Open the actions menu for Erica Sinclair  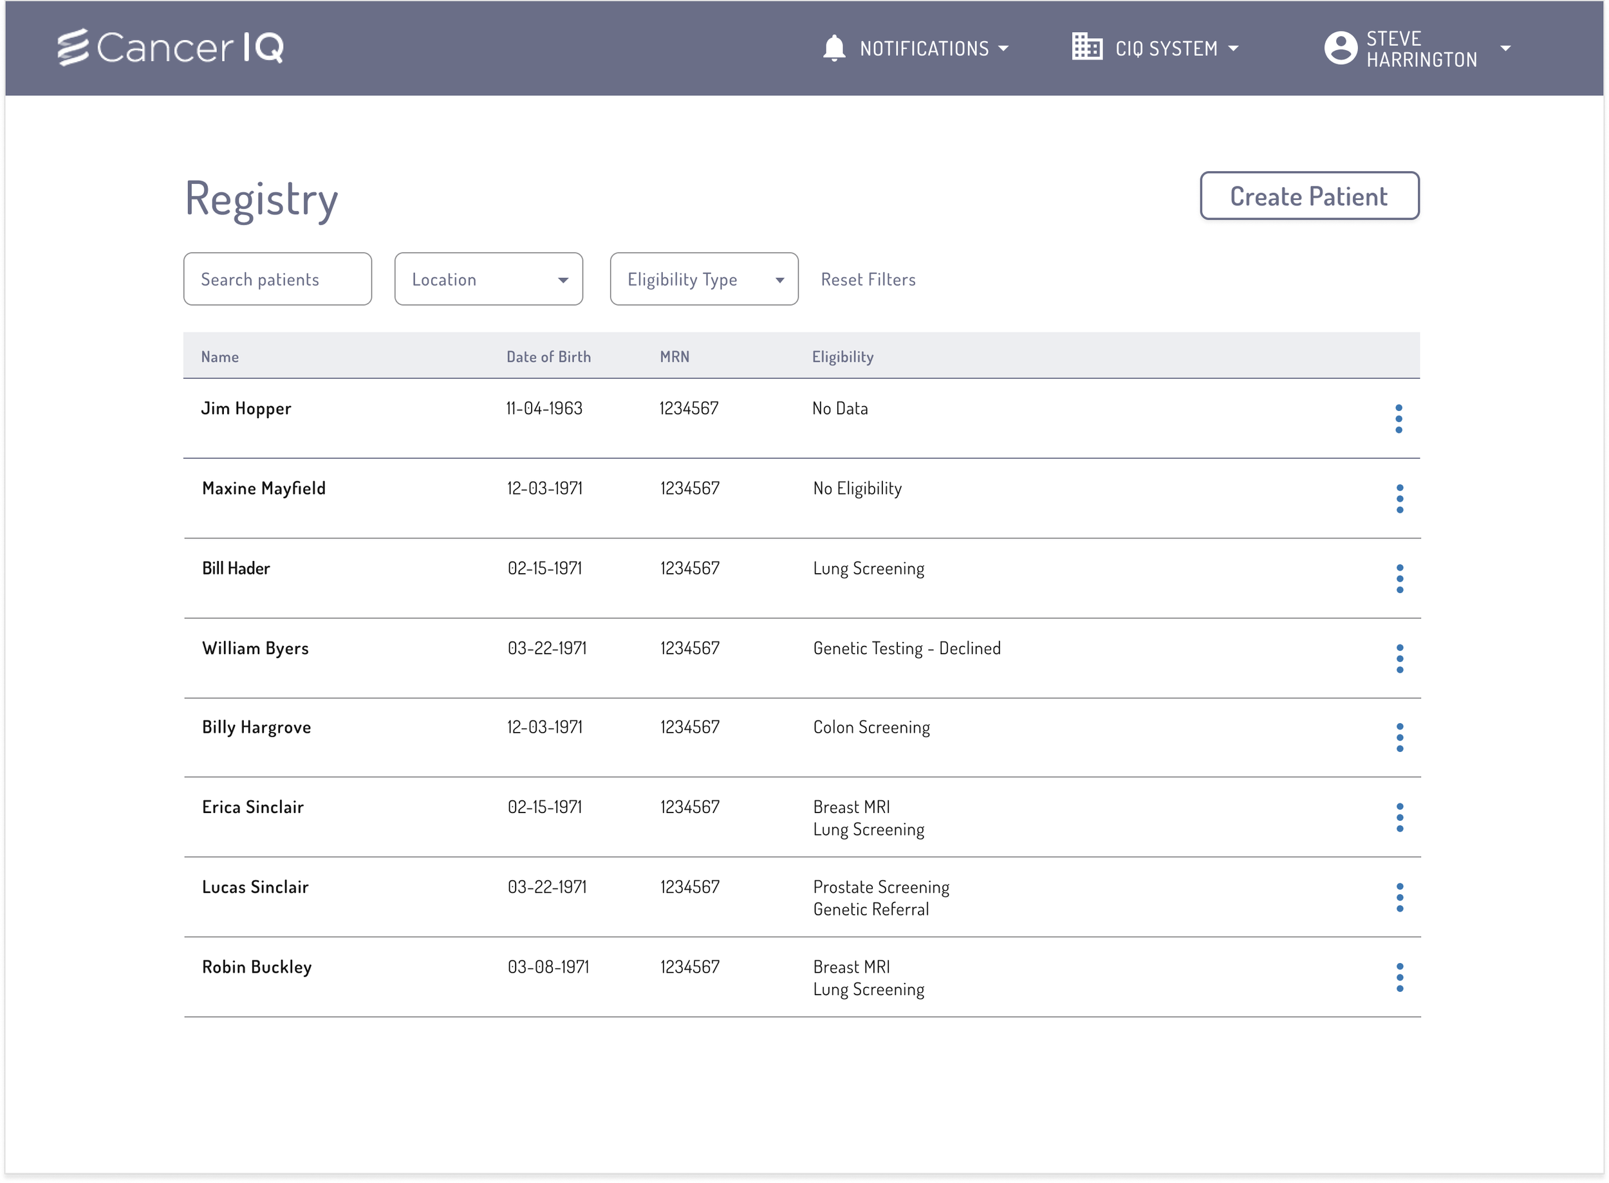1399,817
